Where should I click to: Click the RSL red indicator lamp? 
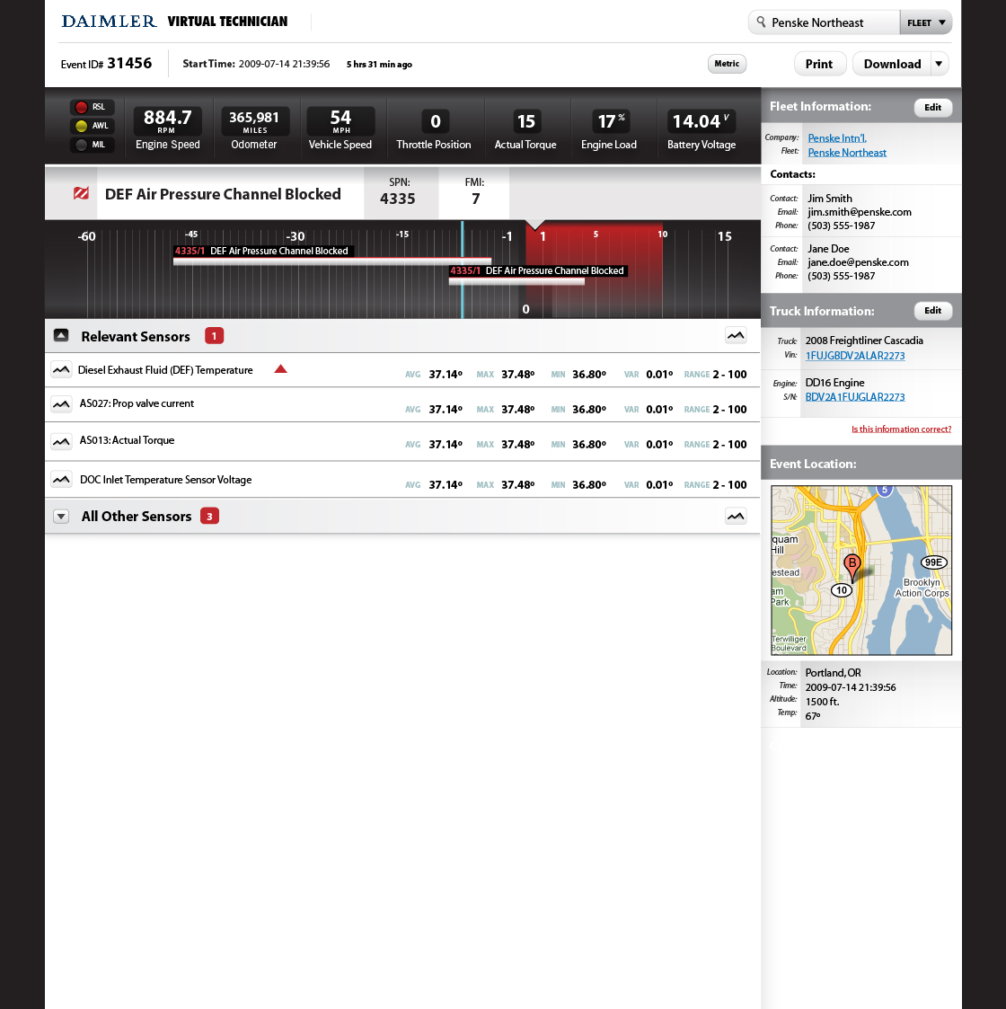(81, 107)
